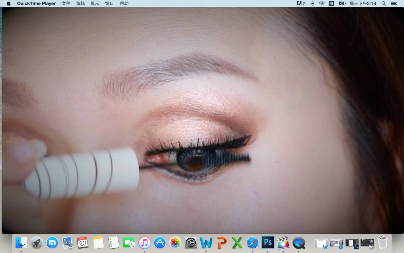This screenshot has height=253, width=404.
Task: Open the 显示 menu
Action: [x=95, y=3]
